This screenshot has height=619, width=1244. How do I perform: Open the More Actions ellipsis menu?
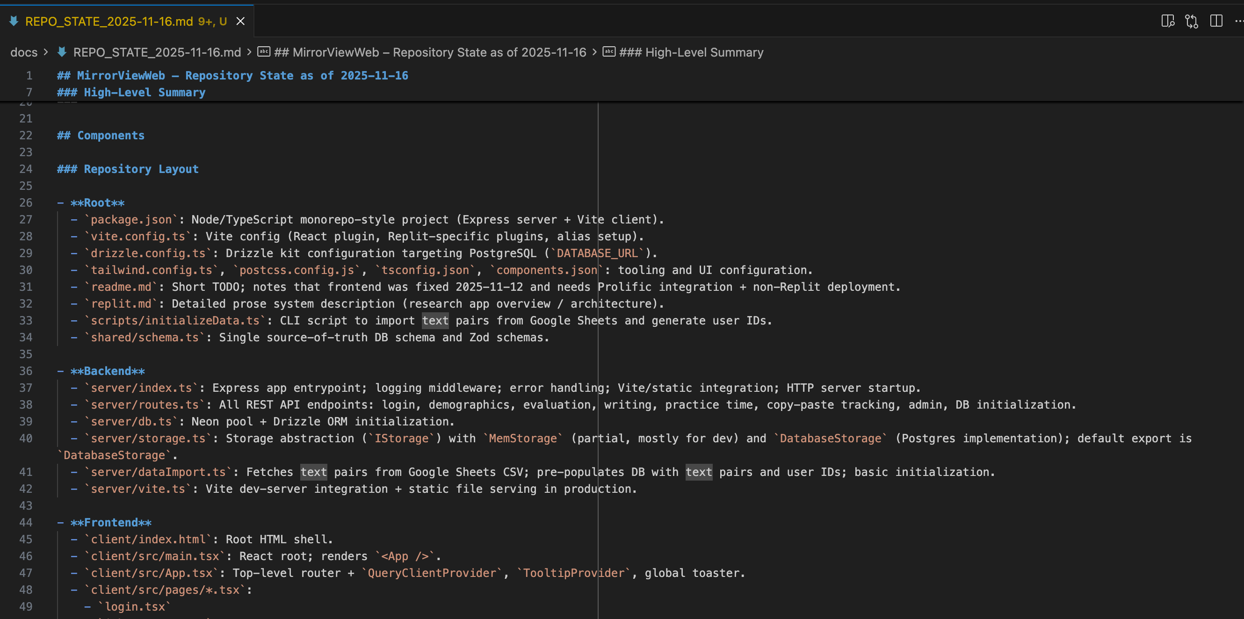click(1239, 21)
